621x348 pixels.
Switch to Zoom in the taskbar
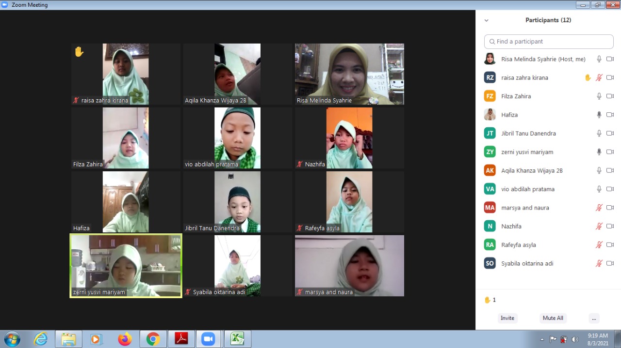tap(209, 339)
